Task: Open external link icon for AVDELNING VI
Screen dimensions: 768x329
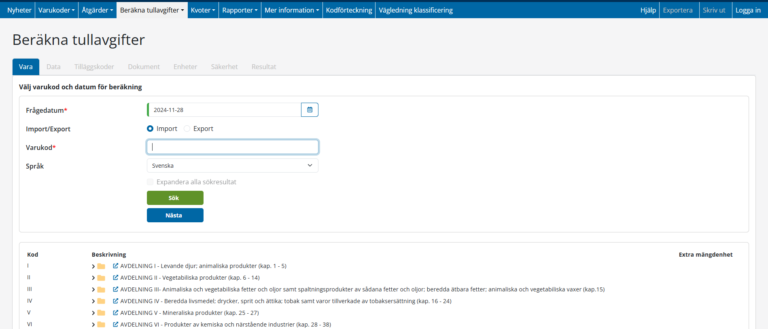Action: [115, 325]
